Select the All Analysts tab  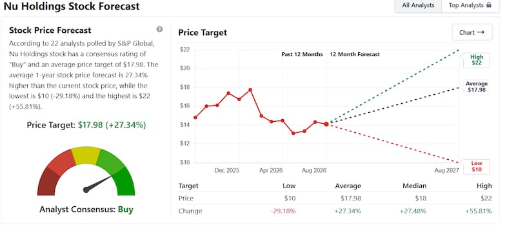[x=418, y=5]
